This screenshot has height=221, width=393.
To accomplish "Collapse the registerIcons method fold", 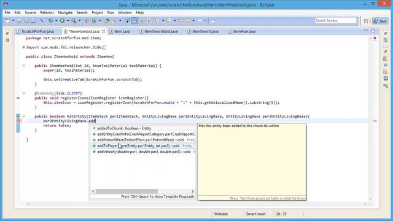I will pos(23,93).
